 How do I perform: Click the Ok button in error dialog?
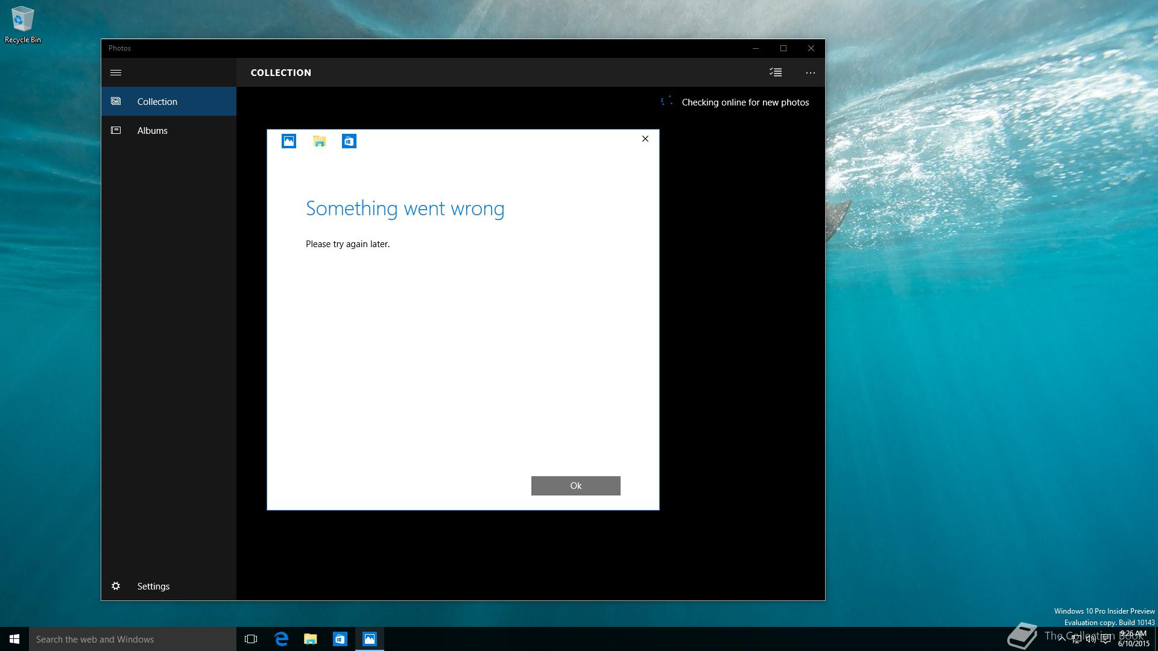(576, 486)
